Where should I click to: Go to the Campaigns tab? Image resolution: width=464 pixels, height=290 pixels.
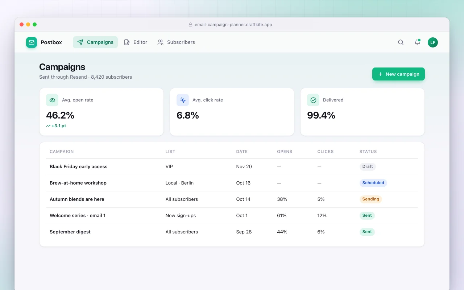(x=95, y=42)
